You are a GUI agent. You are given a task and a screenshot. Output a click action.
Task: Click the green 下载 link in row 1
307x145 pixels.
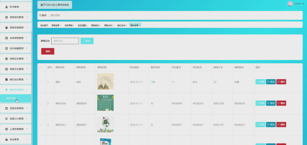[153, 82]
